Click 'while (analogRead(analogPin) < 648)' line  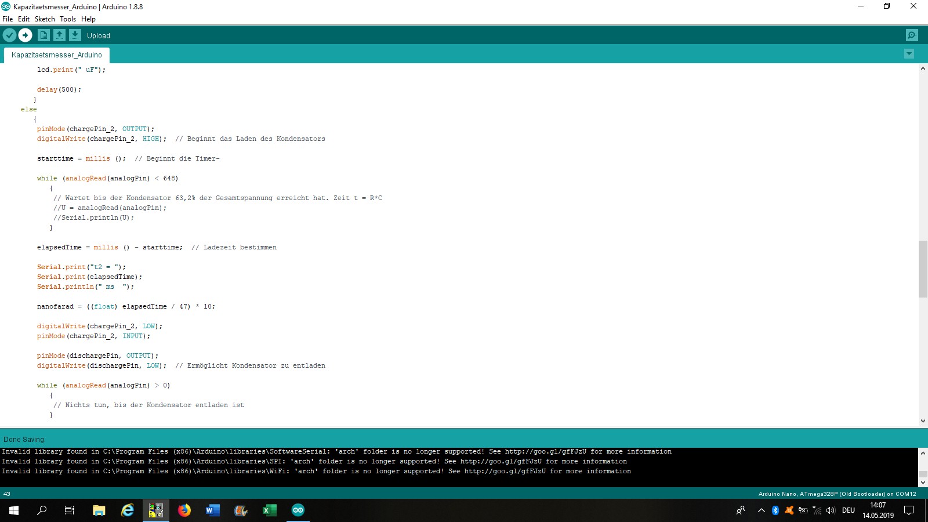107,178
